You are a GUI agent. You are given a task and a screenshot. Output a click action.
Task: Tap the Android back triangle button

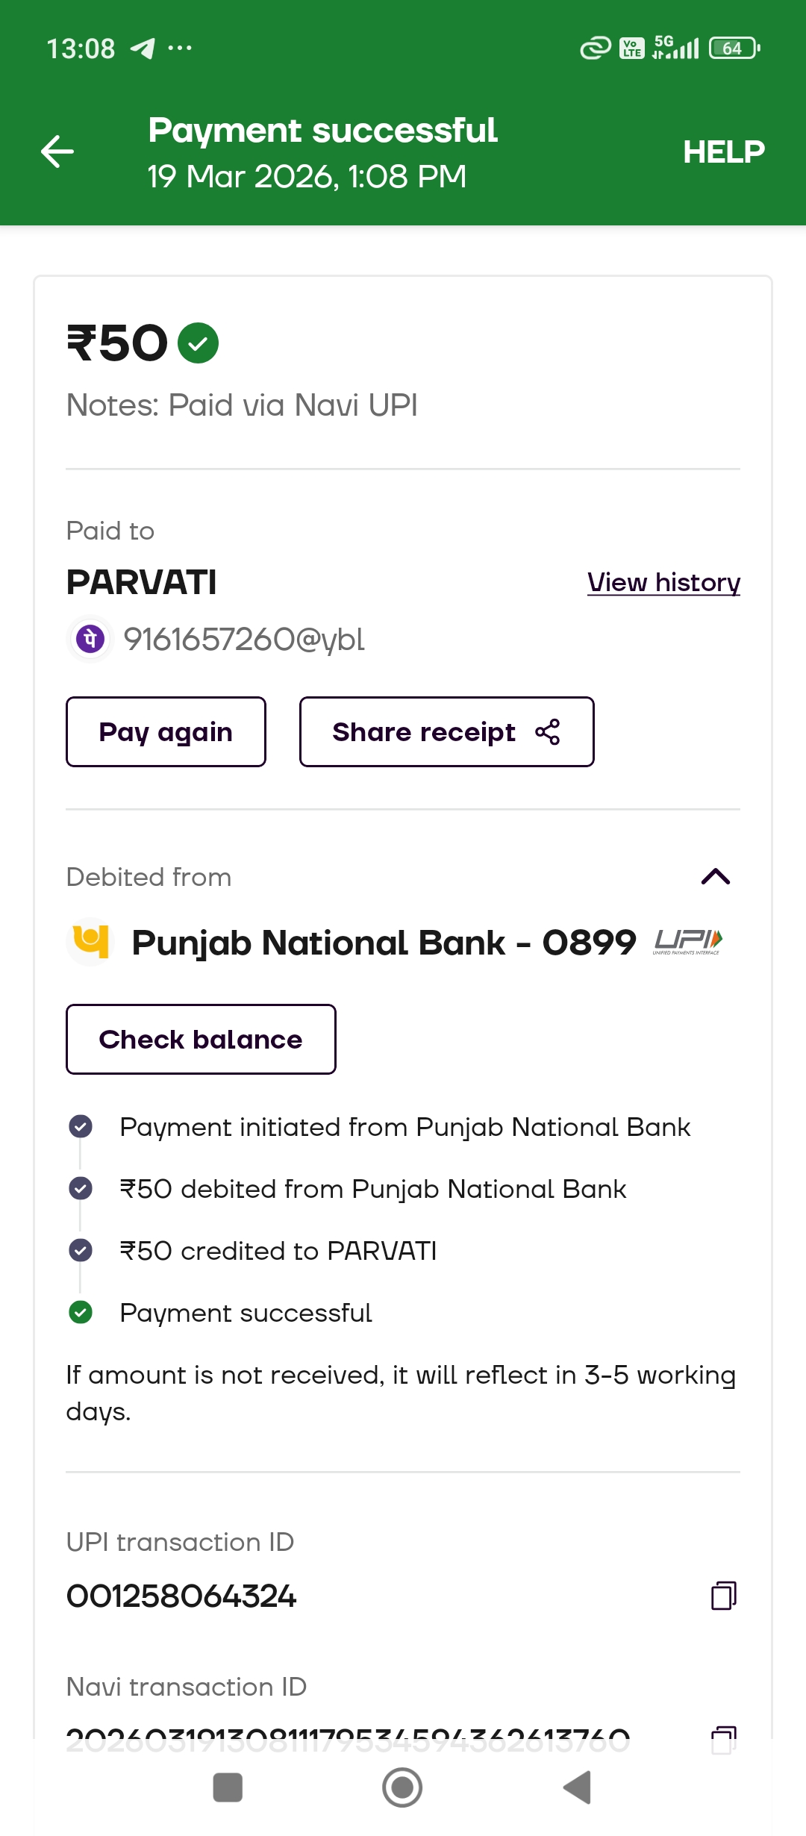point(577,1787)
